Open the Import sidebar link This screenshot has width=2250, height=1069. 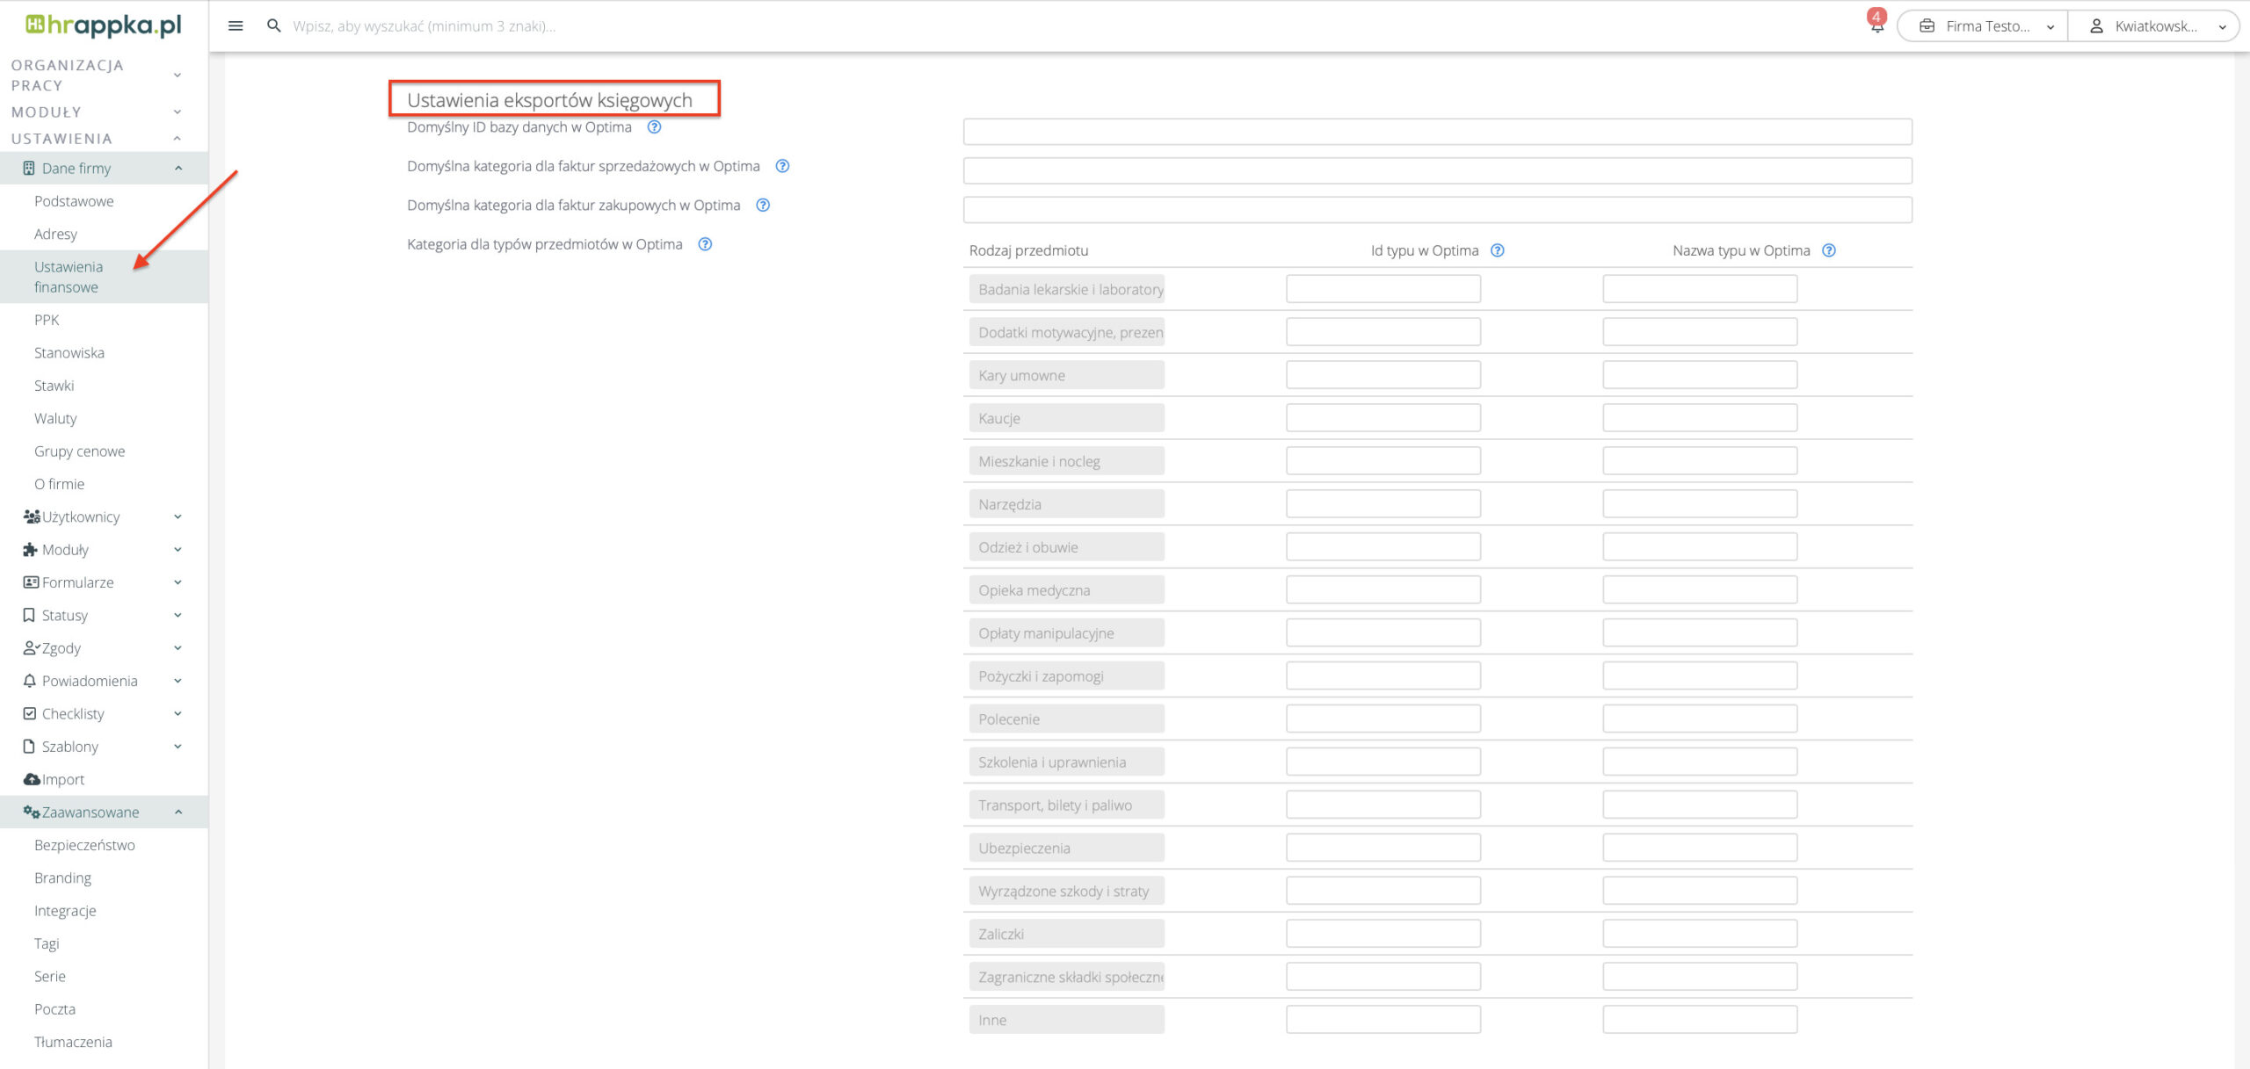click(62, 779)
